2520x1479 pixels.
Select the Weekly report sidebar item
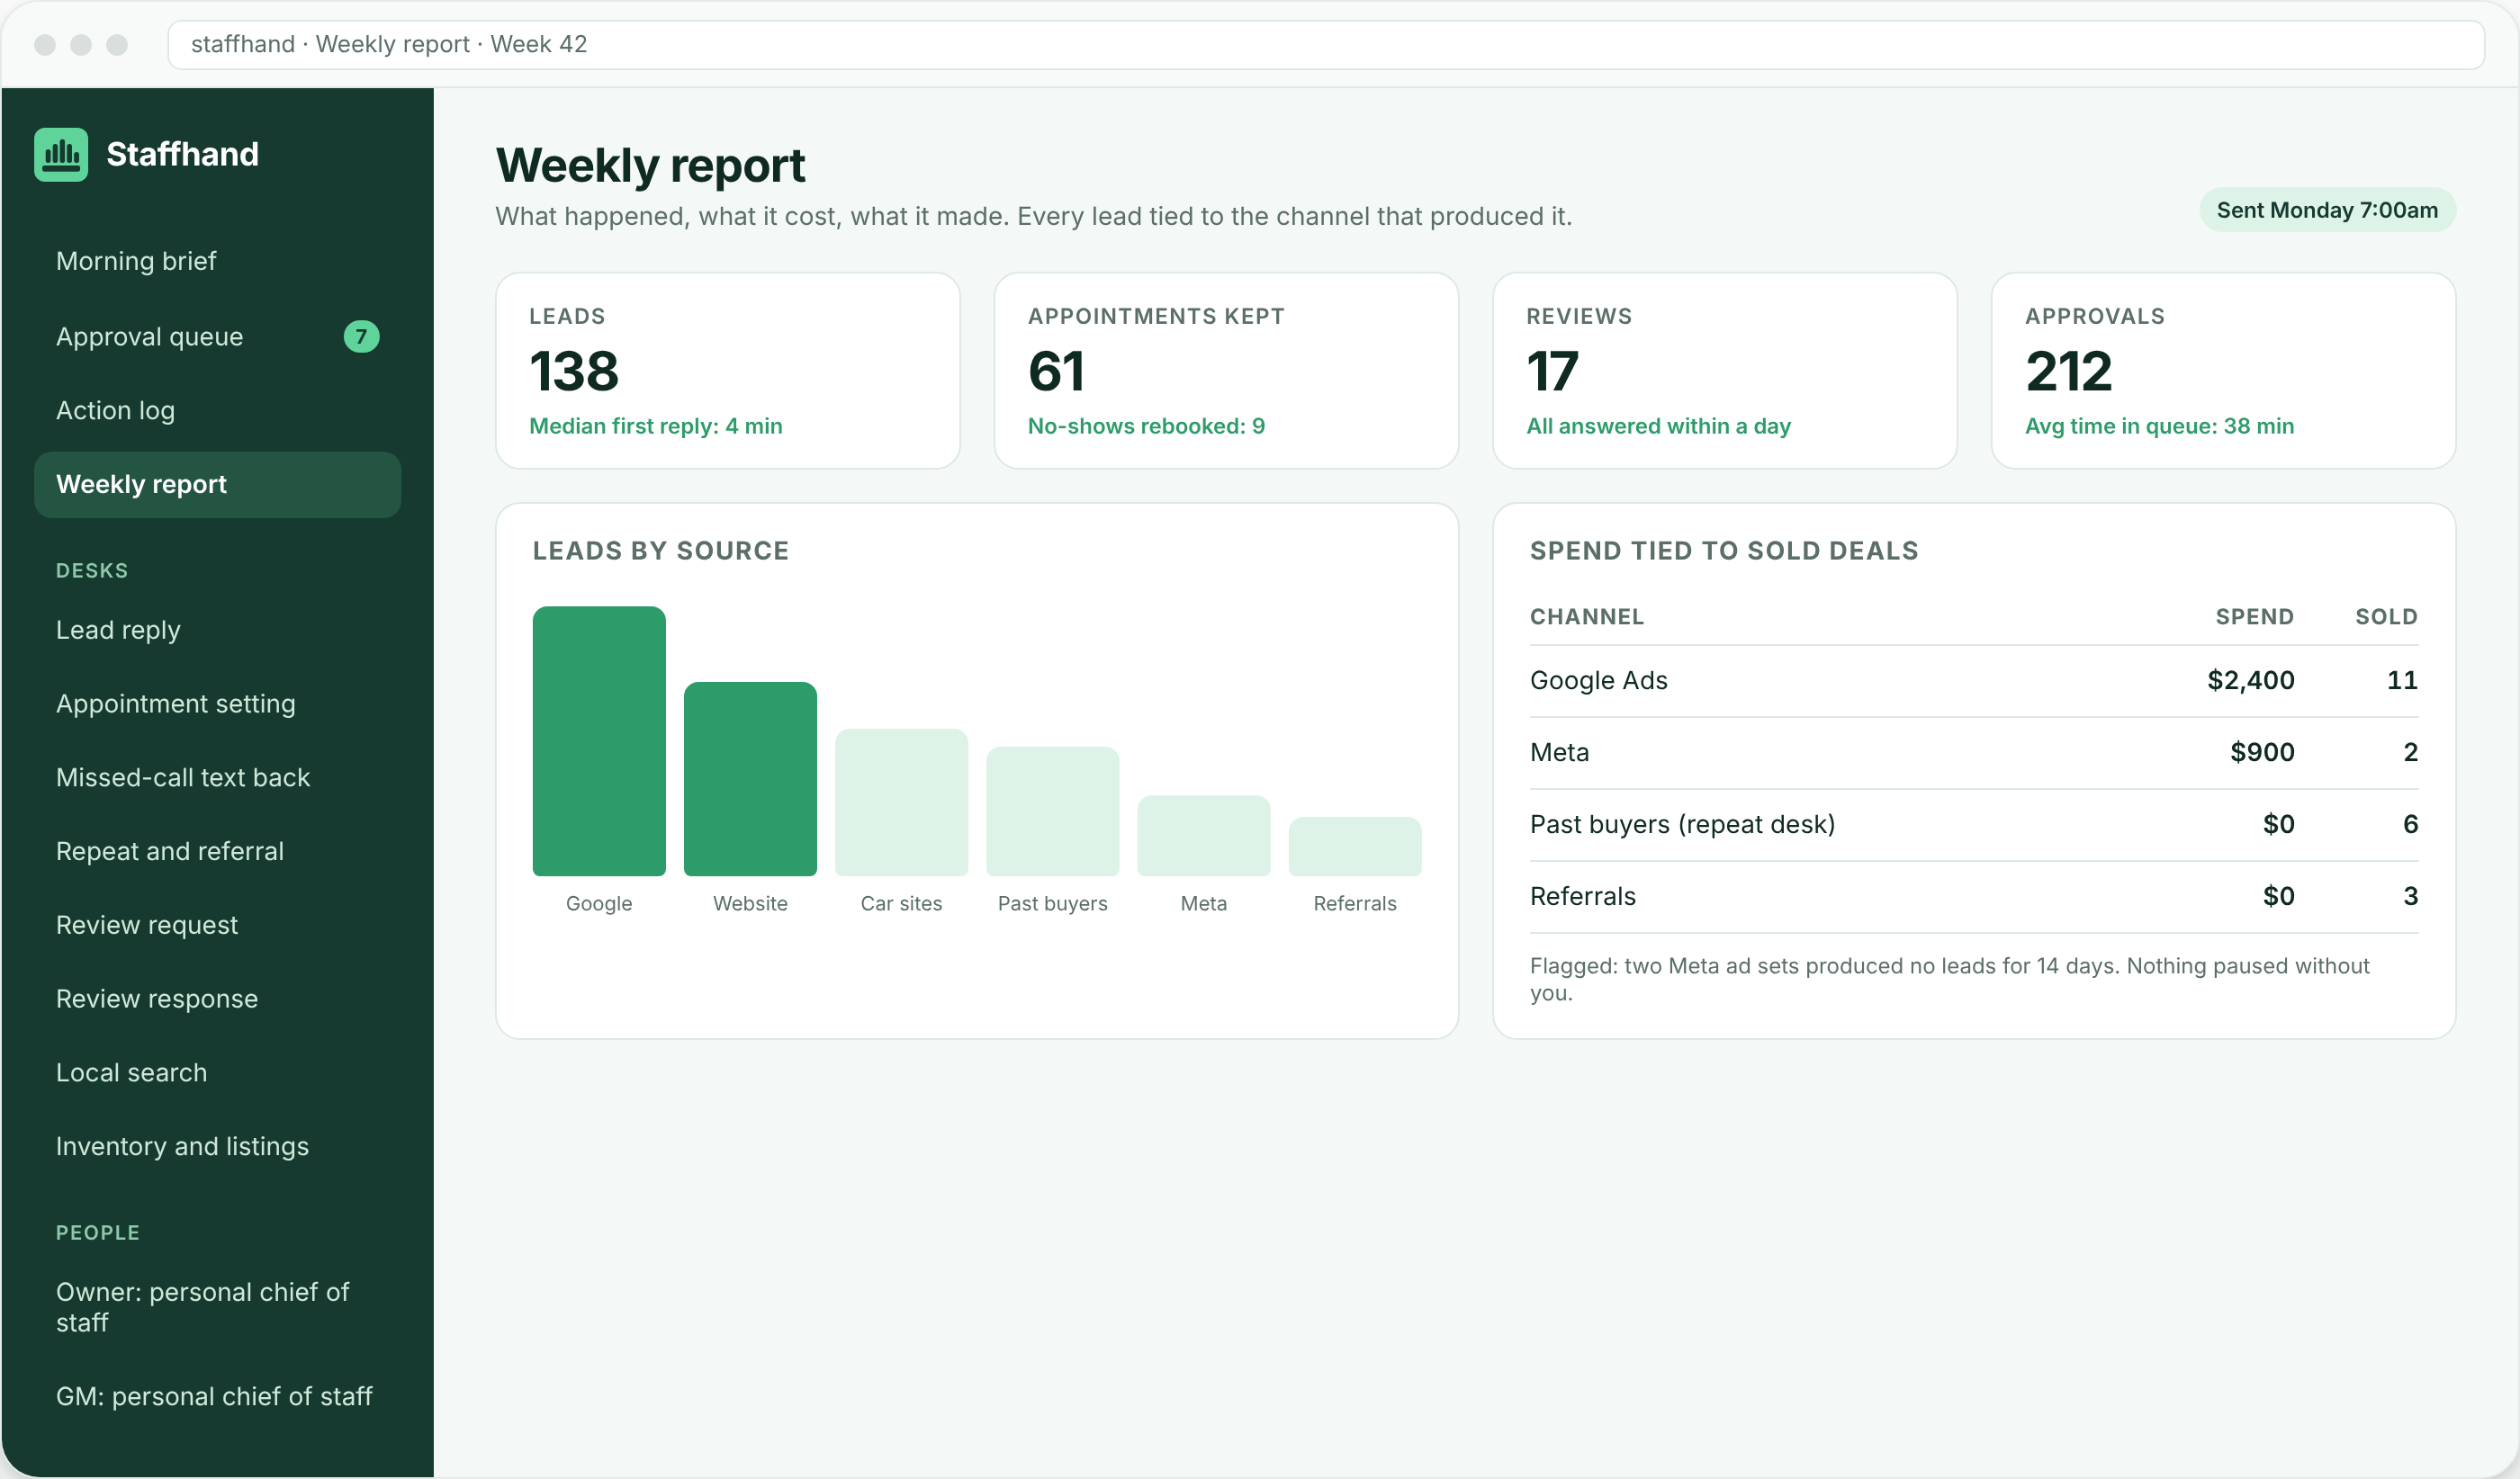[x=217, y=485]
